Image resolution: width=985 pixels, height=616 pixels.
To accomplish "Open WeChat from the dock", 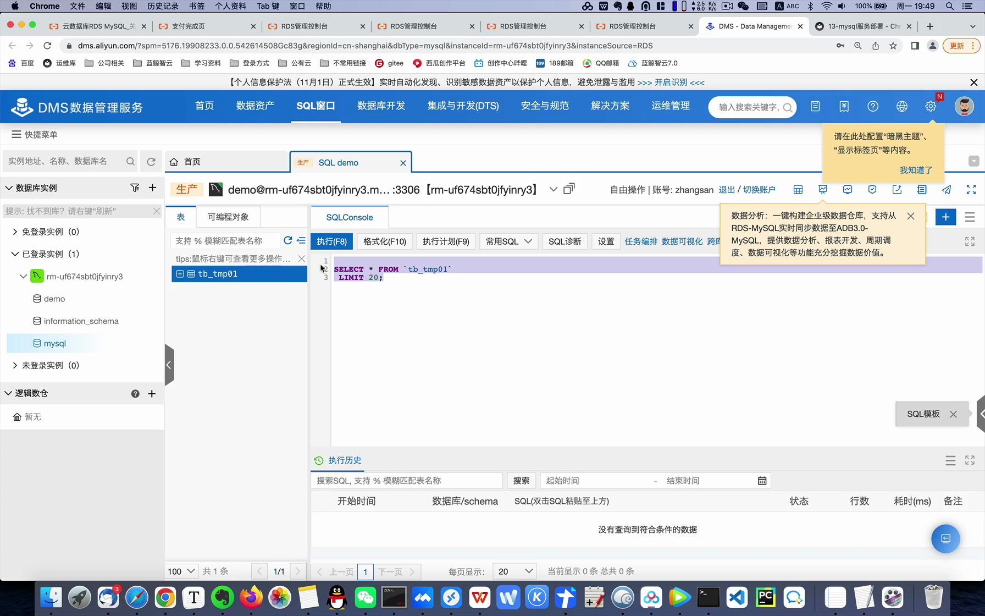I will point(366,597).
